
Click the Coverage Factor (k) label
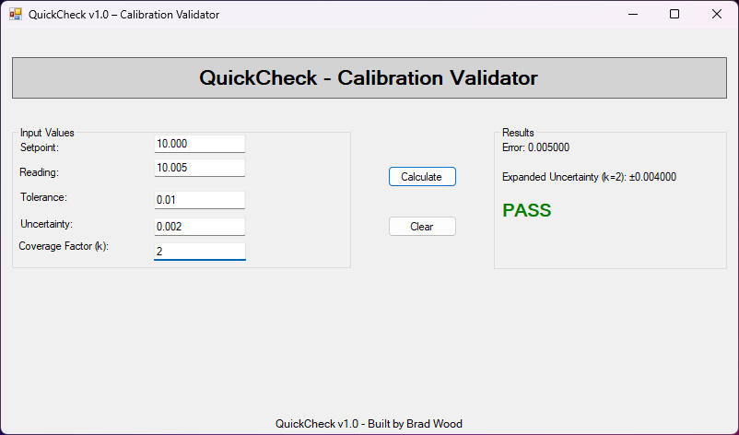click(x=64, y=246)
